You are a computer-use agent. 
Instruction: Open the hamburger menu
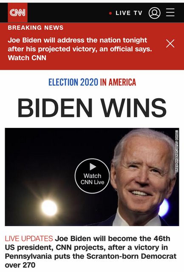[x=170, y=12]
